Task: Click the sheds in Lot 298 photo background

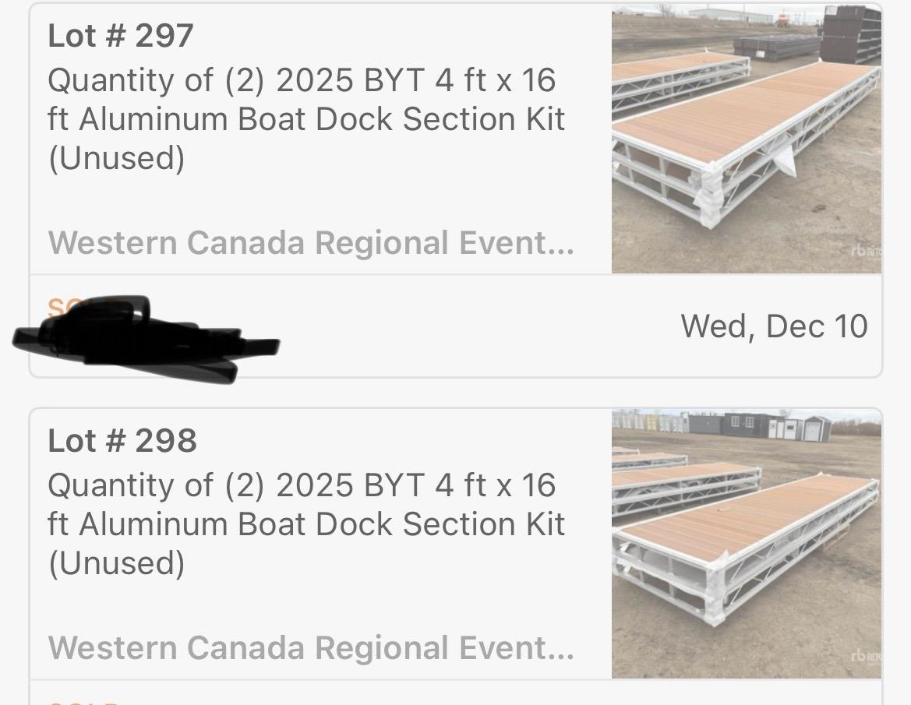Action: point(764,425)
